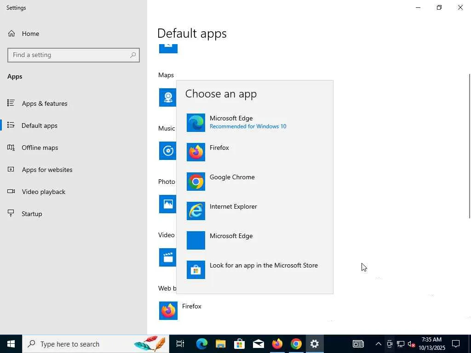
Task: Minimize the Settings window
Action: (418, 7)
